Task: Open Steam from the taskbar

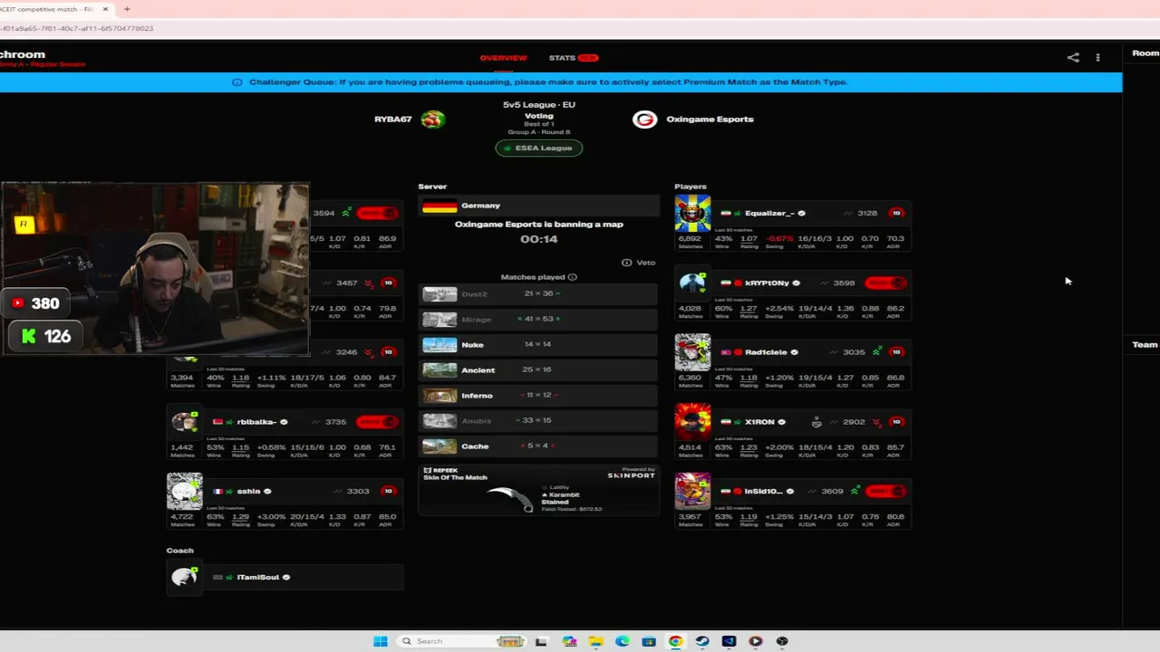Action: click(702, 641)
